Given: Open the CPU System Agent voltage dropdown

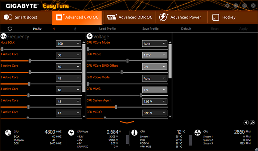Looking at the screenshot, I should tap(155, 101).
